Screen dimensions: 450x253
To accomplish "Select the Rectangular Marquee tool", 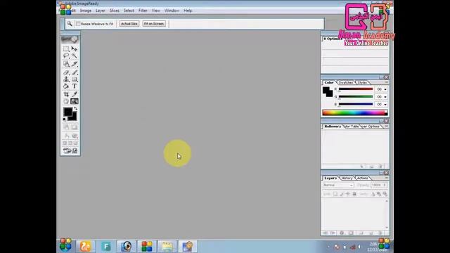I will (66, 49).
